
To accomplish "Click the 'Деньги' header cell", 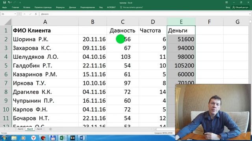I will 181,31.
